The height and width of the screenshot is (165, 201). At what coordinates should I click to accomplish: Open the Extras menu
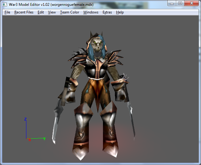[x=107, y=12]
